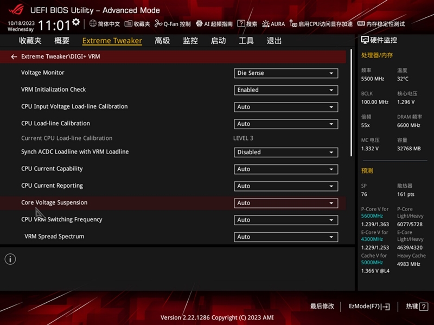This screenshot has width=434, height=325.
Task: Click 32768 MB capacity value
Action: pyautogui.click(x=409, y=149)
